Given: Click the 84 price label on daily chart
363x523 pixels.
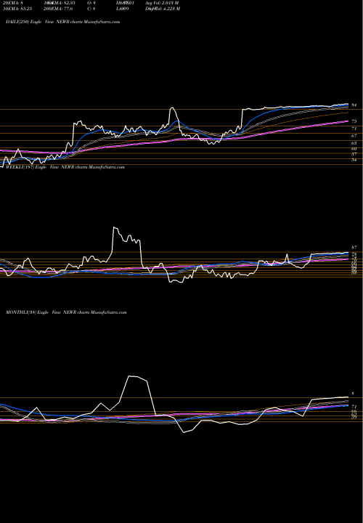Looking at the screenshot, I should 354,105.
